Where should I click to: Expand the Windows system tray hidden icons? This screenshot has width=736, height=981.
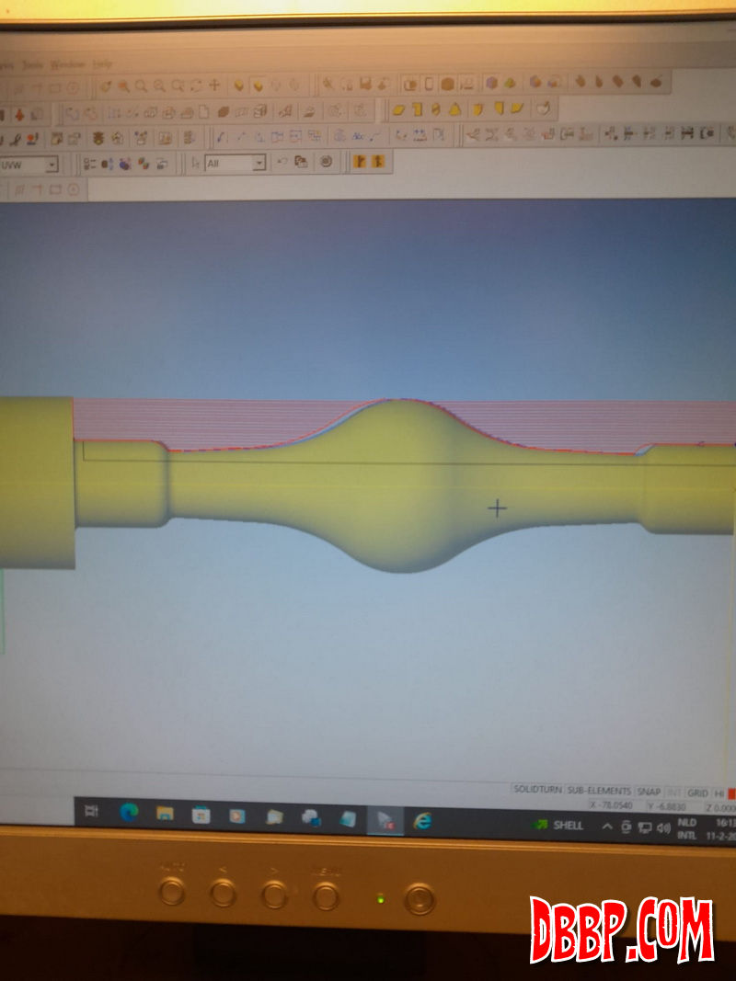point(607,827)
